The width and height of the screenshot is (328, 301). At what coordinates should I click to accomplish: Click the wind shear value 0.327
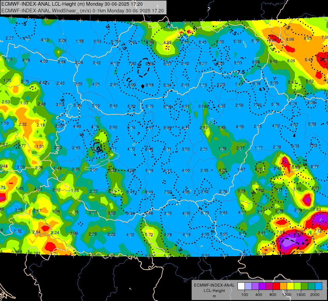(x=17, y=252)
